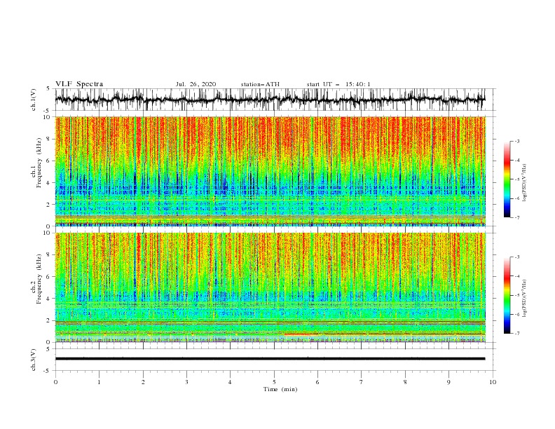
Task: Click the "-3" label on ch.1 colorbar
Action: coord(517,141)
